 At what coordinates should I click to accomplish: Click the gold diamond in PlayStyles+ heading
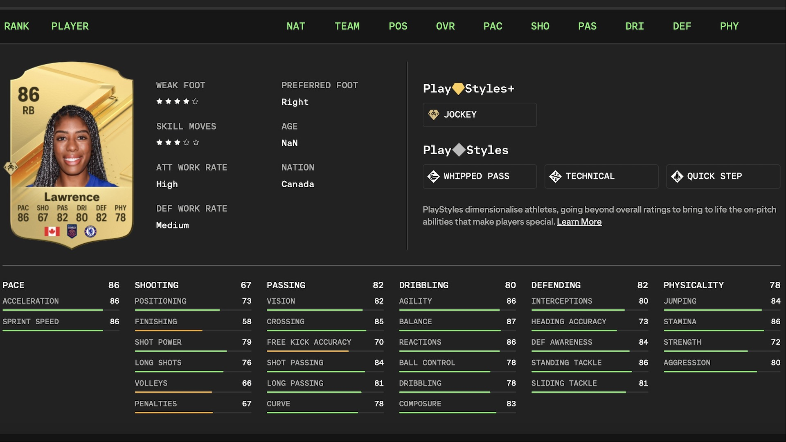(458, 89)
